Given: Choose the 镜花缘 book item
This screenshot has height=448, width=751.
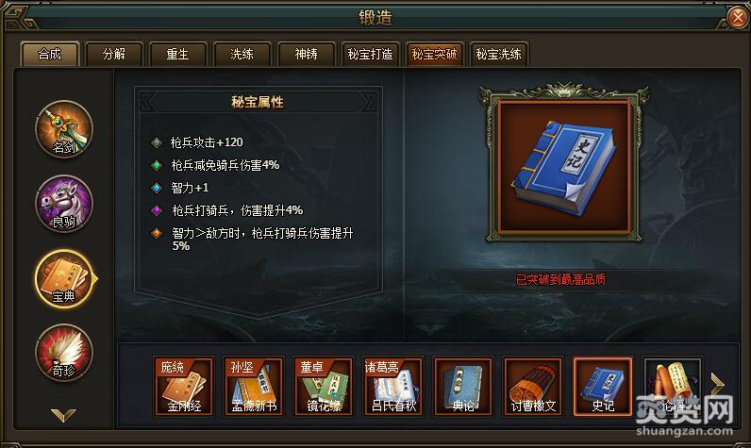Looking at the screenshot, I should pos(324,387).
